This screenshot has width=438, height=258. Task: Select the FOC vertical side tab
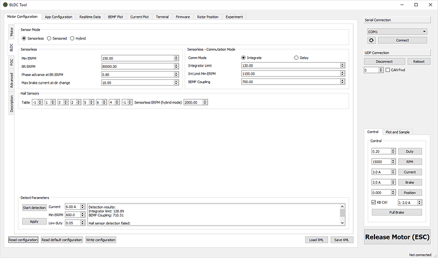tap(11, 61)
